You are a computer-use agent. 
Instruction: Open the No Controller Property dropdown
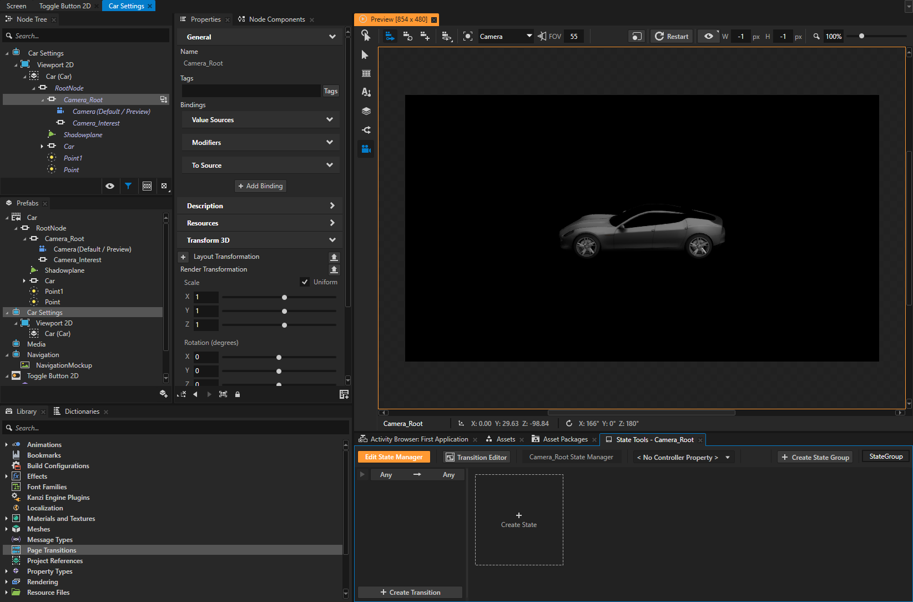[683, 457]
